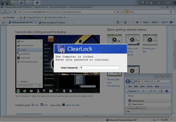Click the red Stop loading icon
Screen dimensions: 176x122
122,12
